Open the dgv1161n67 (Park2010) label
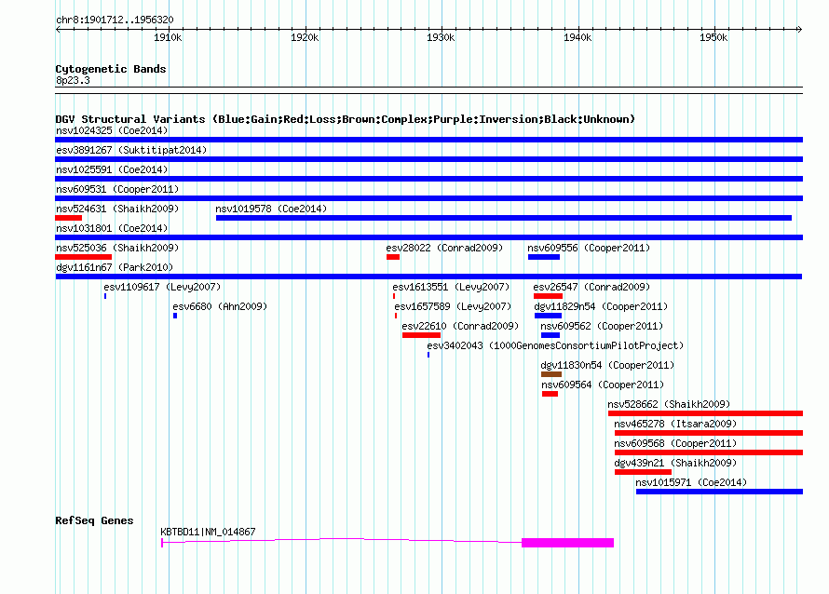 115,267
